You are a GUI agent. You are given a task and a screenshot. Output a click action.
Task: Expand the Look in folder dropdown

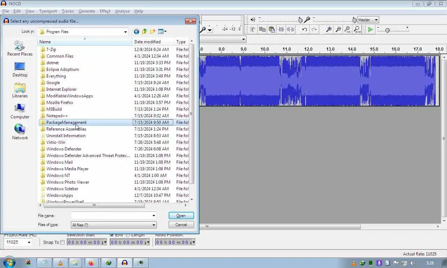pyautogui.click(x=125, y=32)
